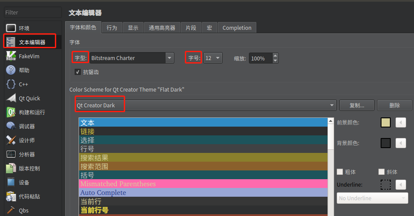Pick the 背景颜色 color swatch

point(385,143)
